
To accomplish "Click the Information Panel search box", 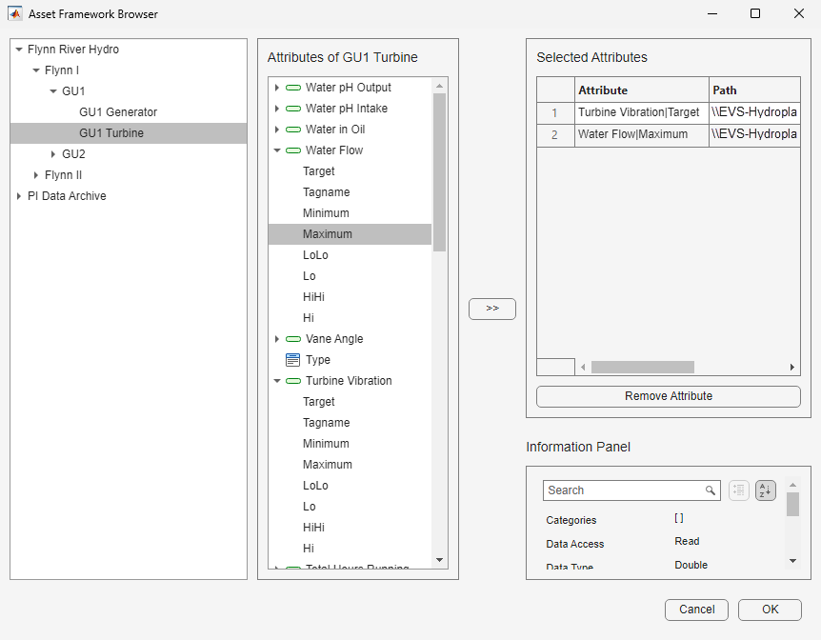I will pyautogui.click(x=629, y=490).
